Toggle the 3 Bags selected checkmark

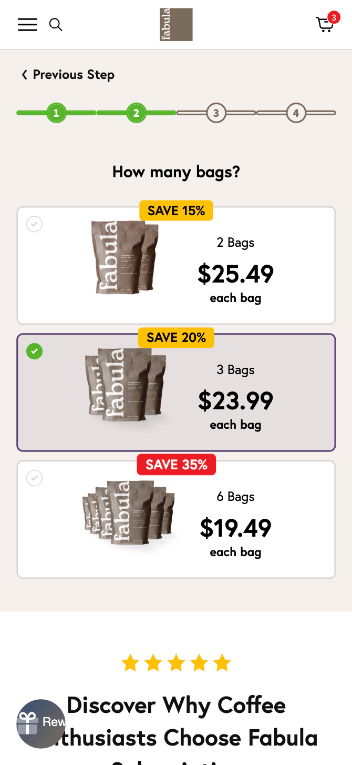35,351
